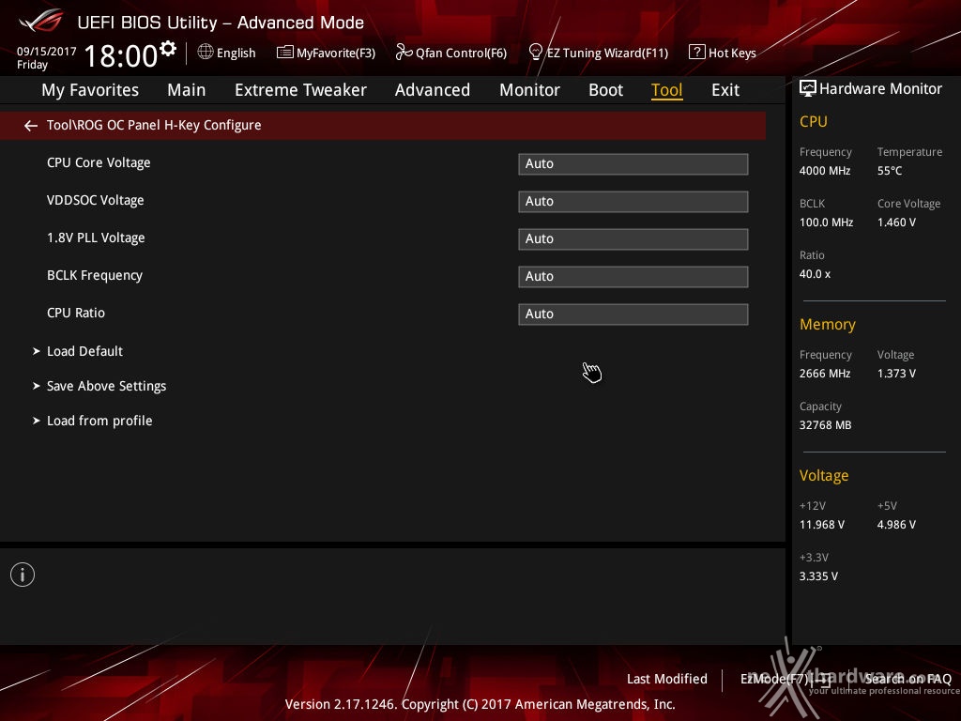Viewport: 961px width, 721px height.
Task: Go to the Monitor tab
Action: point(529,90)
